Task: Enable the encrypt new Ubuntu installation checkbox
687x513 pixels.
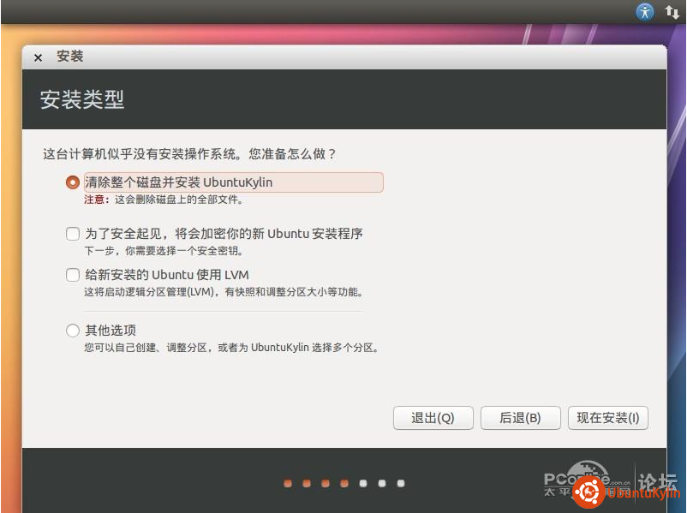Action: pos(73,234)
